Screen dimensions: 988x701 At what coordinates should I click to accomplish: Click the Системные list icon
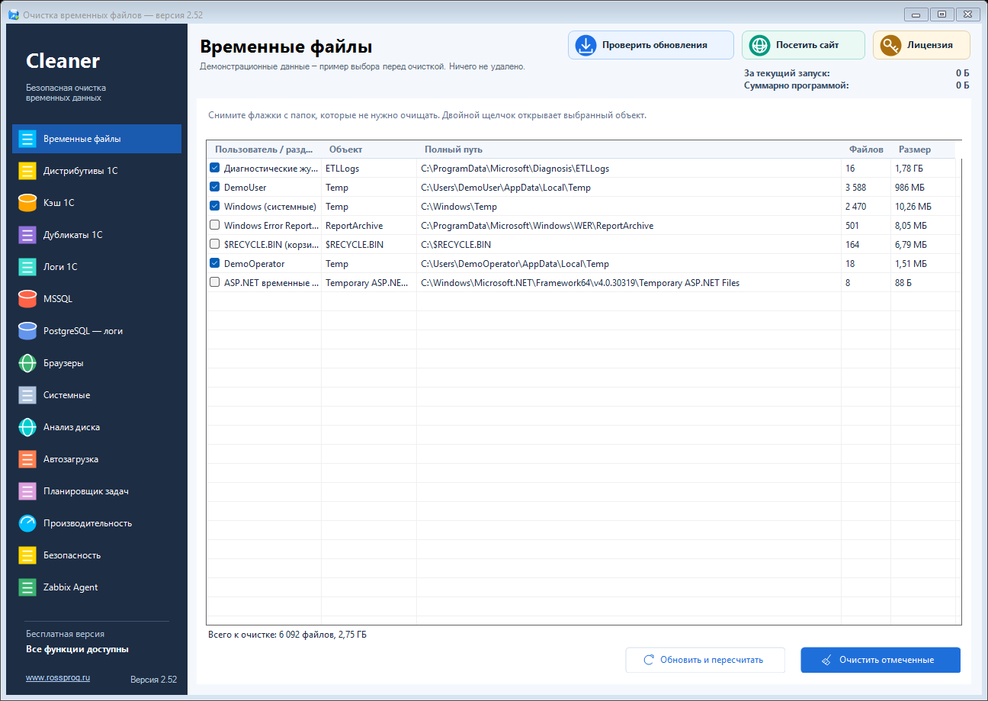click(27, 395)
